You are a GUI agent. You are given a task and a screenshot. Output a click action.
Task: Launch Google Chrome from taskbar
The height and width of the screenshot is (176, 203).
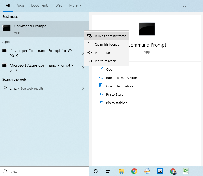pos(134,171)
